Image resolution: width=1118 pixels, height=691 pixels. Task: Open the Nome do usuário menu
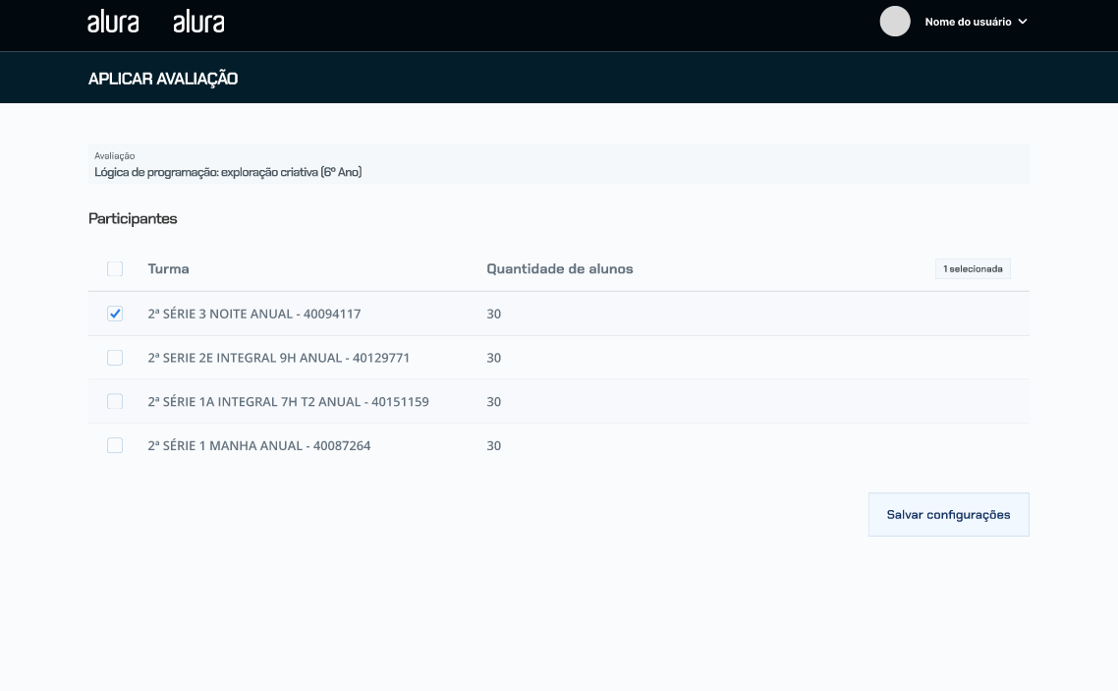click(x=968, y=22)
